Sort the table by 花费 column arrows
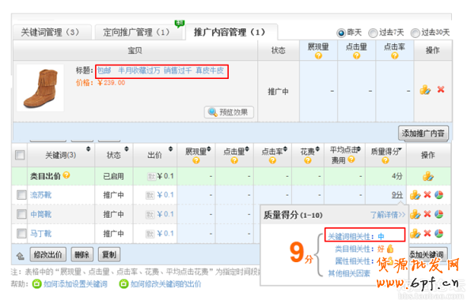Viewport: 467px width, 300px height. 317,148
